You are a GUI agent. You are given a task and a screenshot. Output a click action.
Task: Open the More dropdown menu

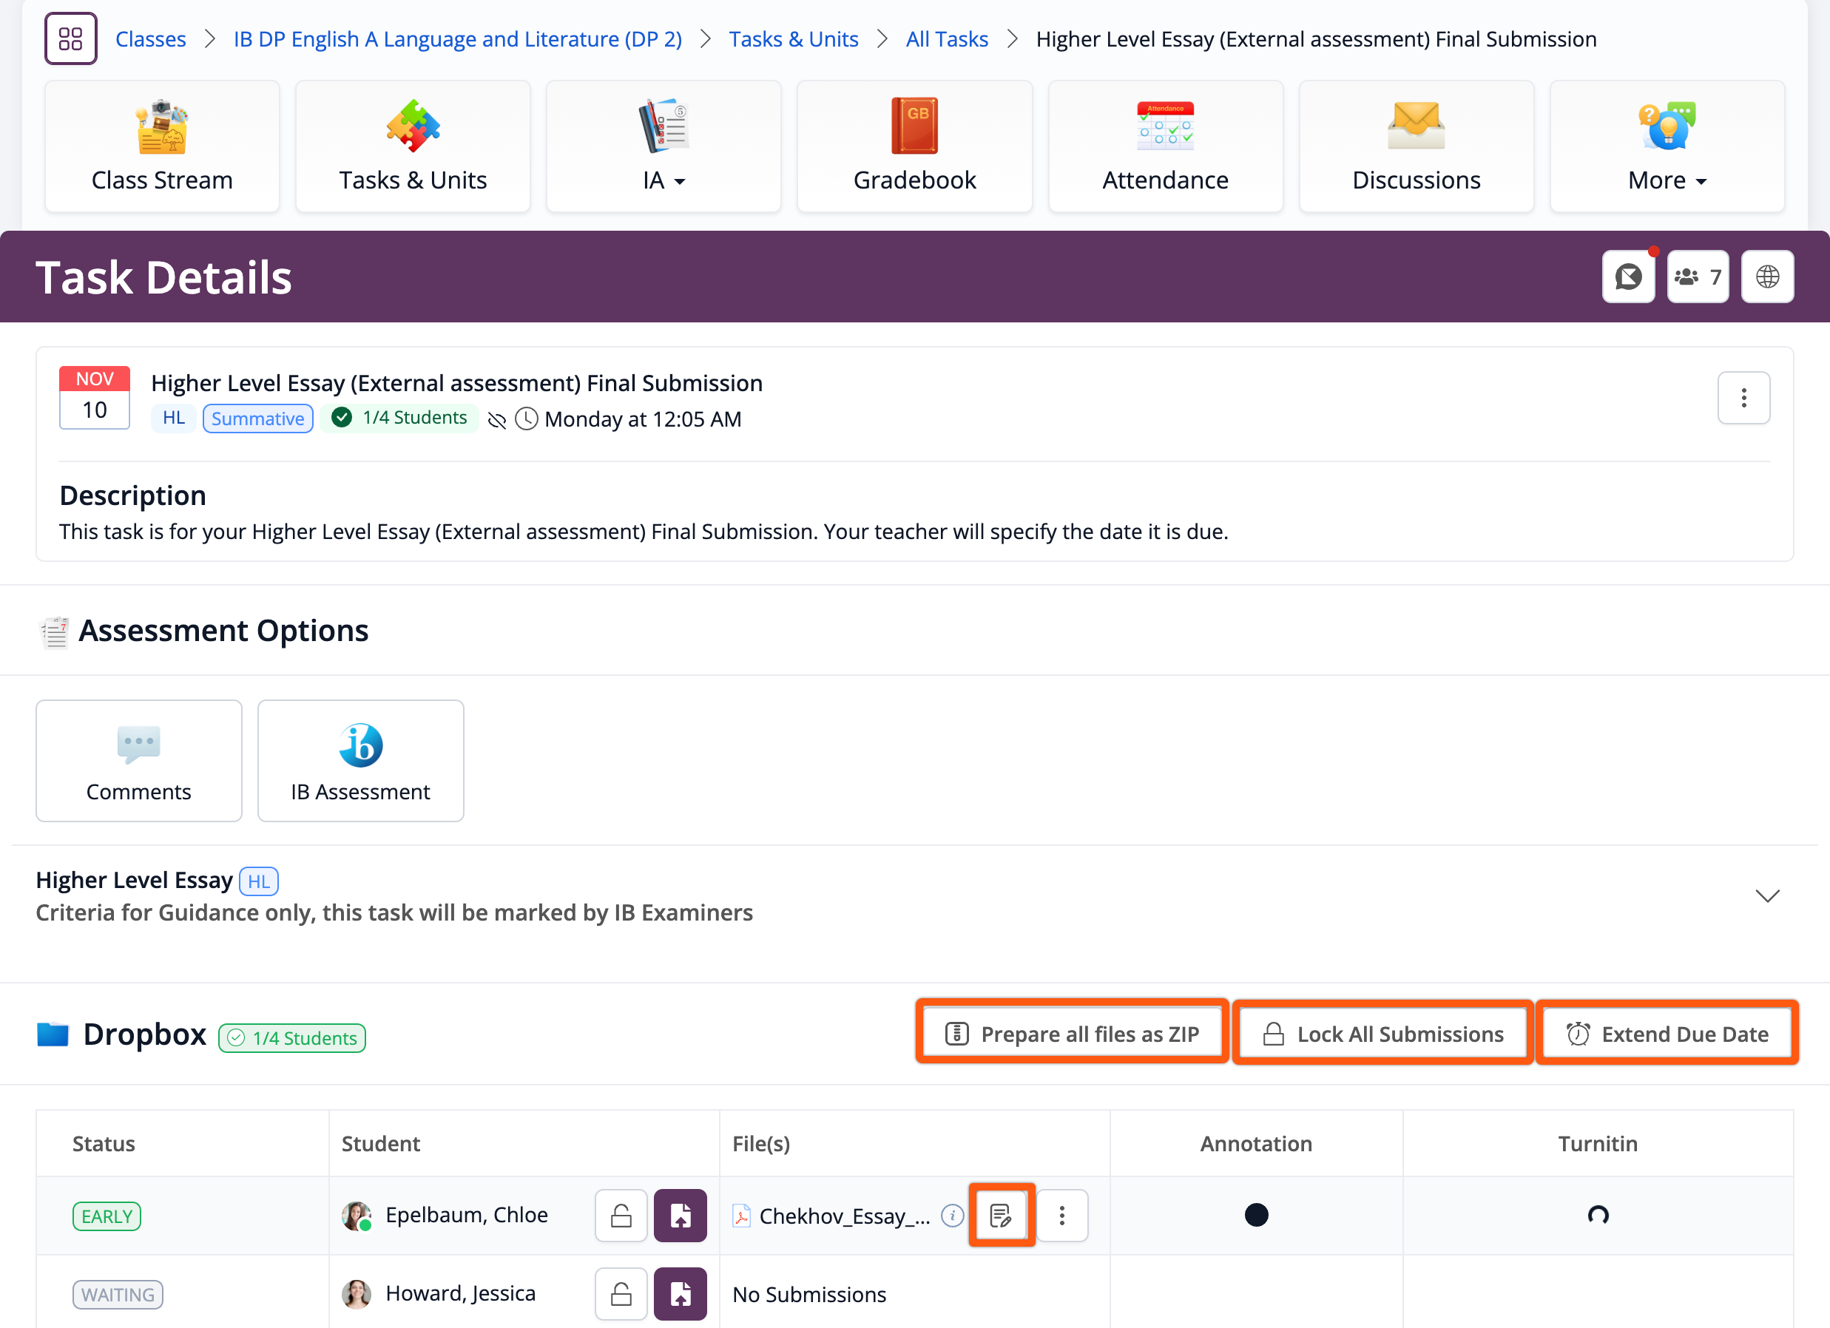point(1667,147)
